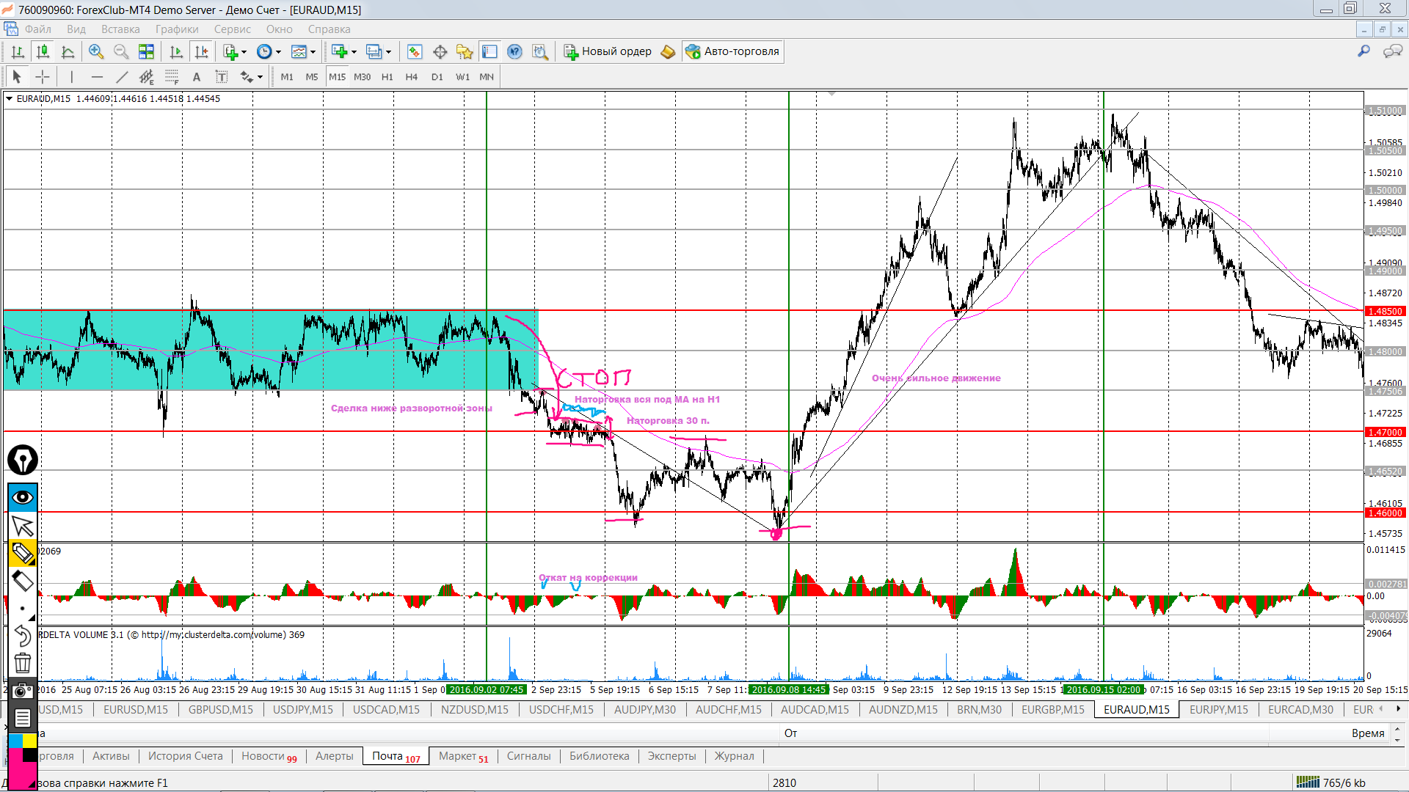The height and width of the screenshot is (792, 1409).
Task: Pick the black color swatch
Action: pyautogui.click(x=29, y=755)
